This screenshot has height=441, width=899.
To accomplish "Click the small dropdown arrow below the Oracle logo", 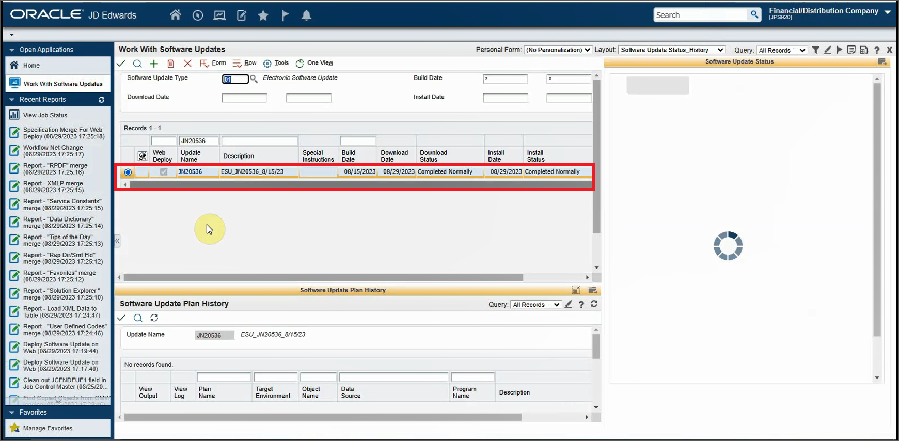I will click(x=11, y=36).
